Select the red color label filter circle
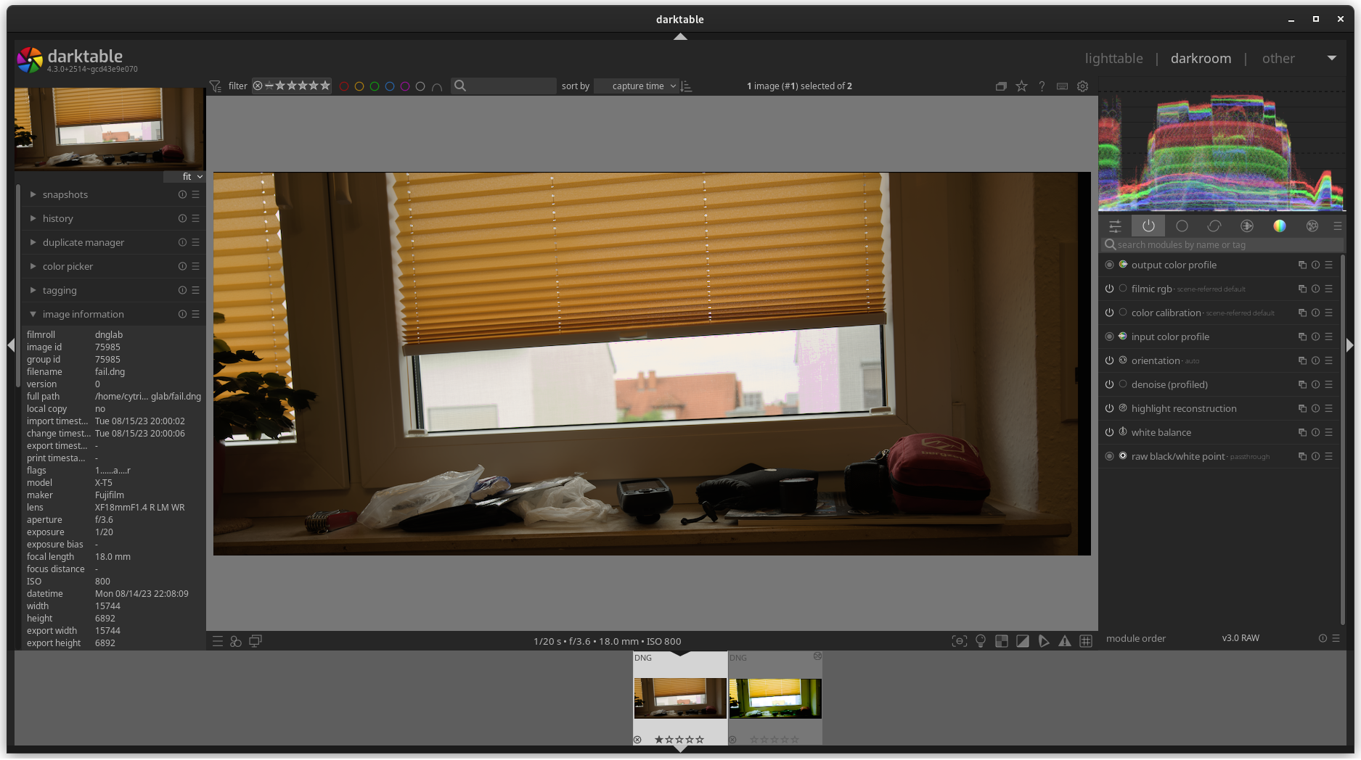1361x760 pixels. [344, 86]
